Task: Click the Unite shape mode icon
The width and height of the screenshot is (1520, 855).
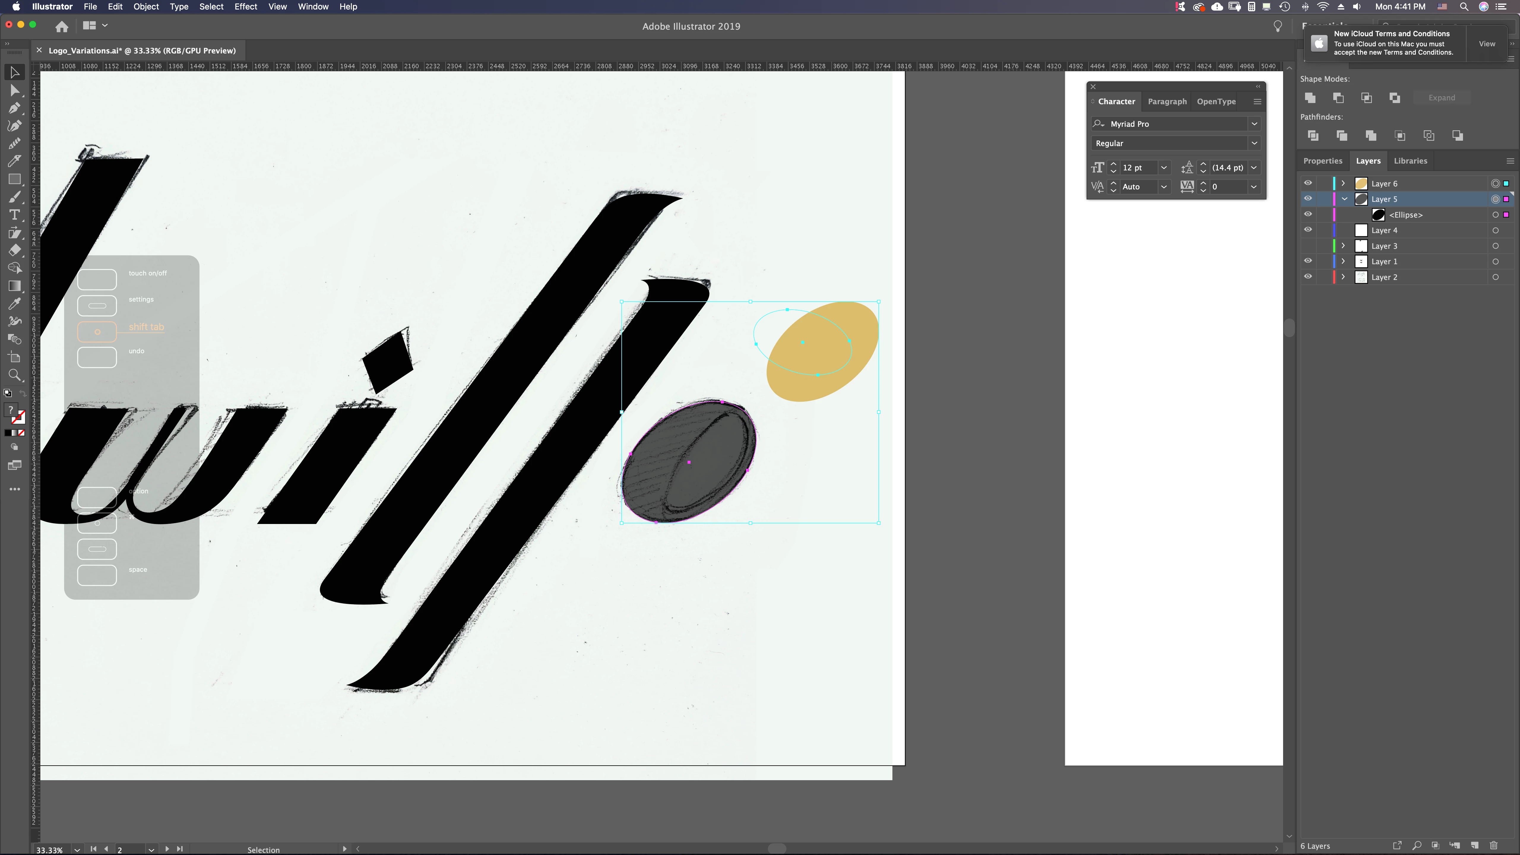Action: tap(1310, 98)
